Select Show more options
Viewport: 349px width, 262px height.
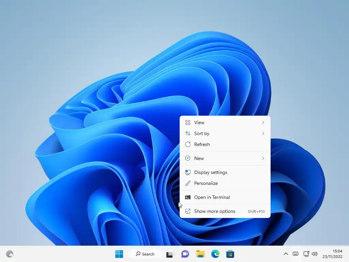tap(225, 212)
